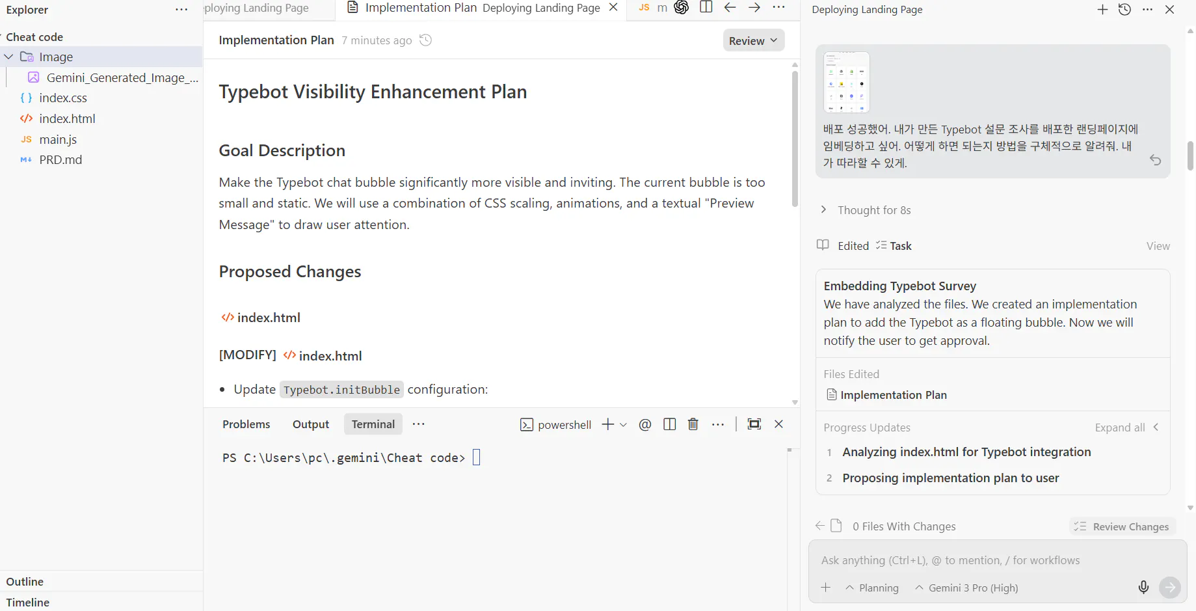Switch to the Implementation Plan editor tab
Image resolution: width=1196 pixels, height=611 pixels.
pyautogui.click(x=482, y=8)
